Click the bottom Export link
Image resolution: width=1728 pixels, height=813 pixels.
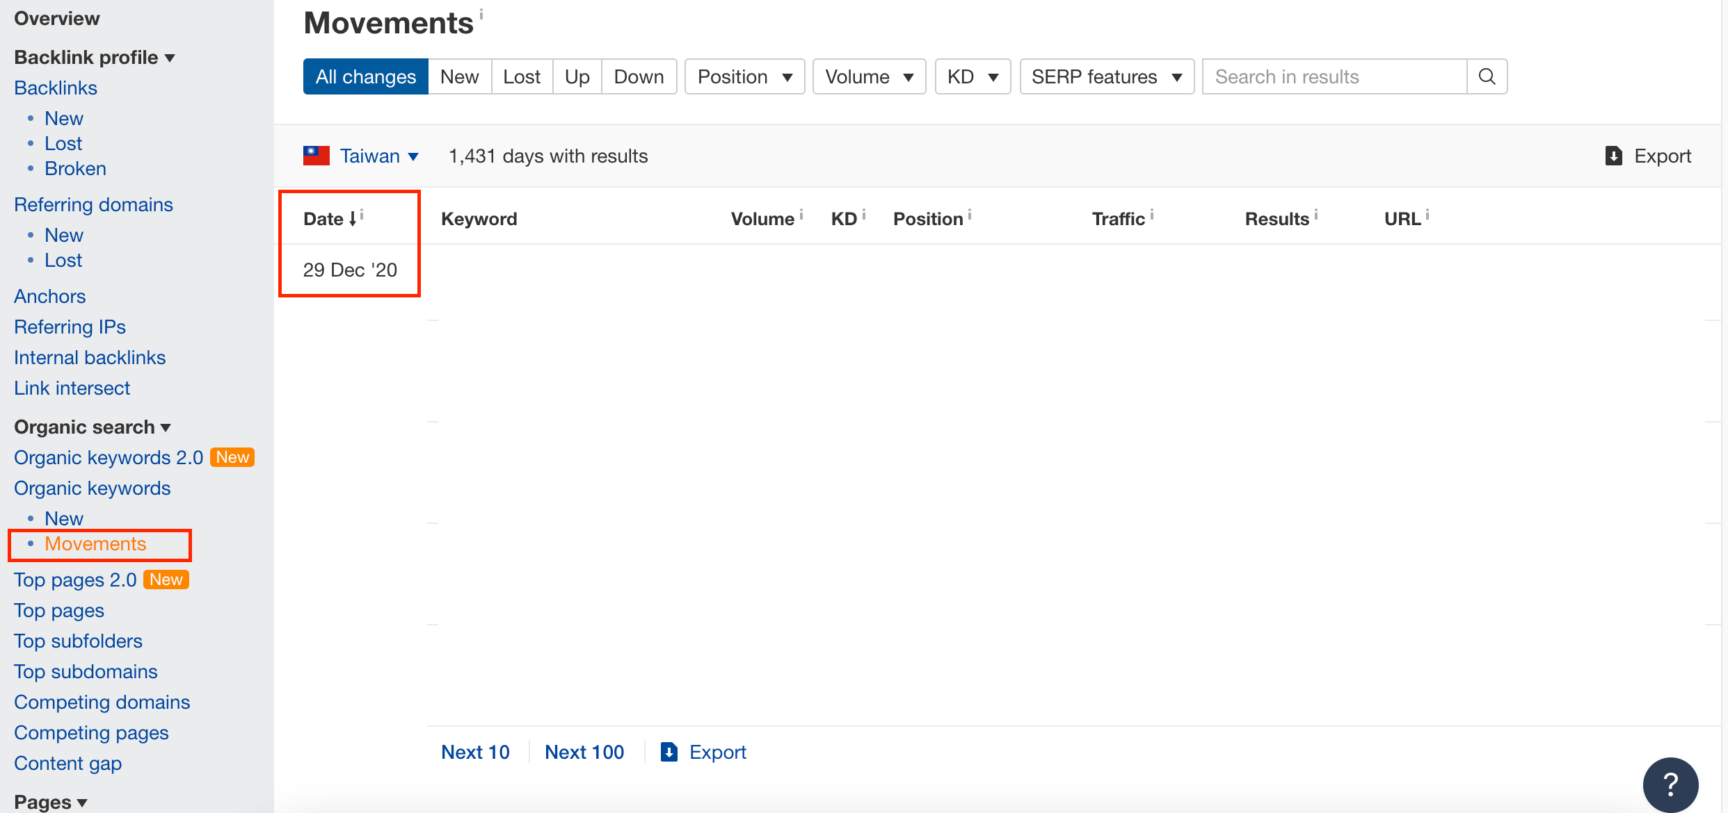[x=703, y=752]
